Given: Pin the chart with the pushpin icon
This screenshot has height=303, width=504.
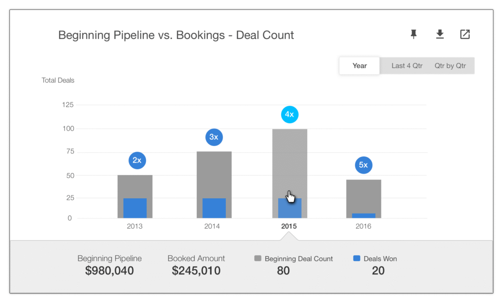Looking at the screenshot, I should click(x=413, y=34).
